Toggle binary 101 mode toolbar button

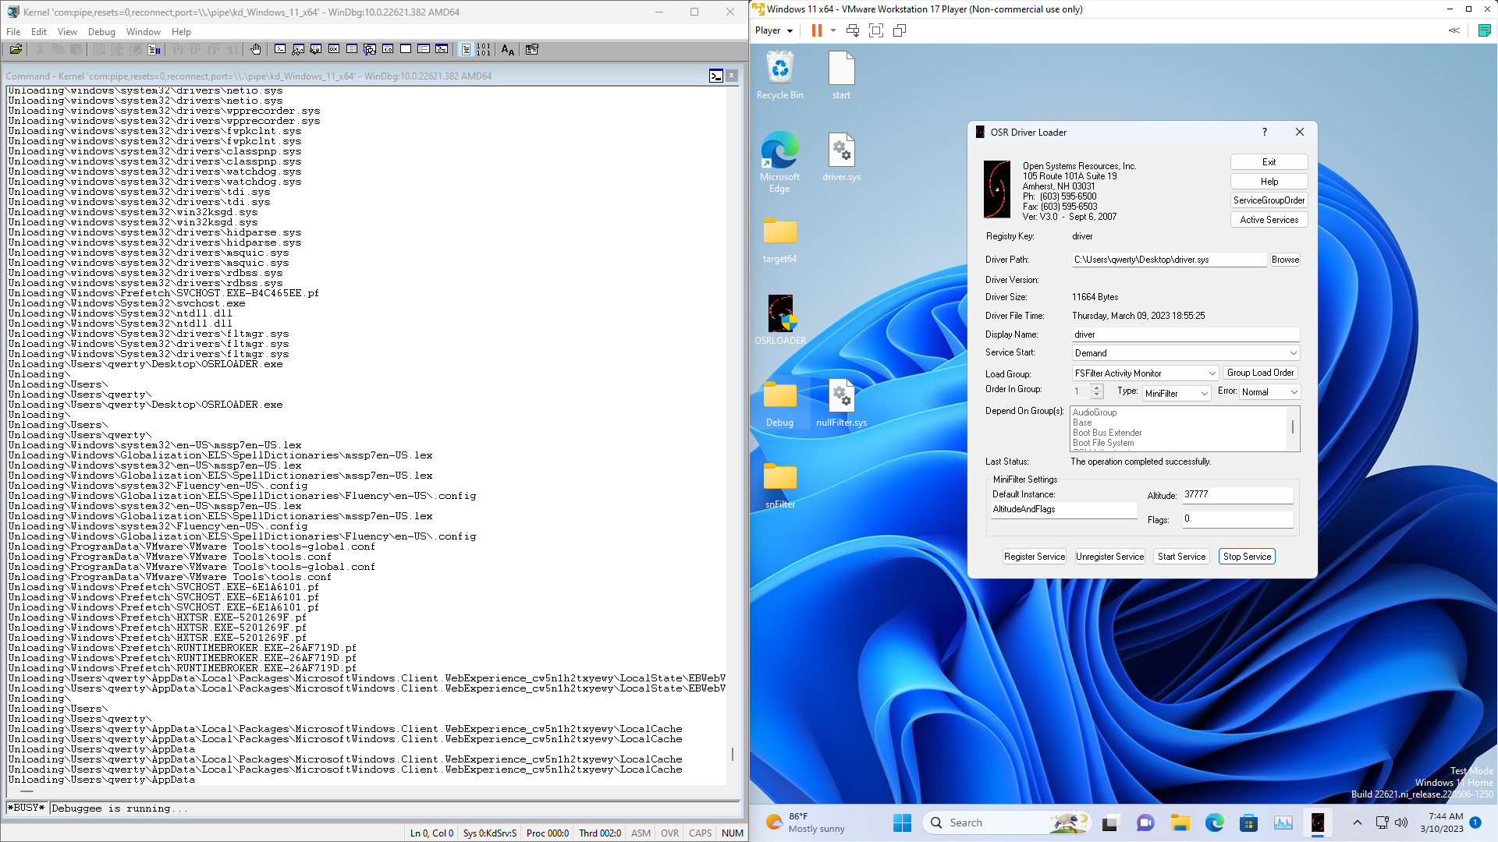(x=484, y=49)
